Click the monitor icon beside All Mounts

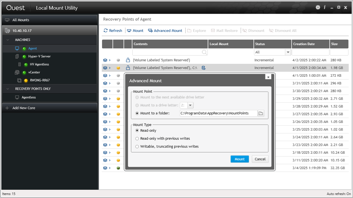[x=7, y=20]
